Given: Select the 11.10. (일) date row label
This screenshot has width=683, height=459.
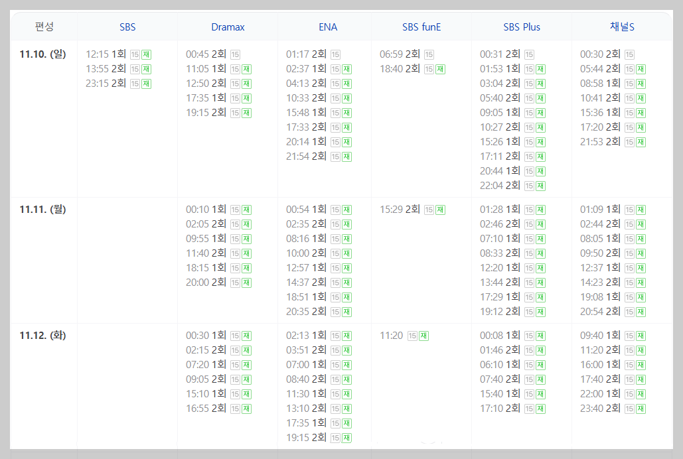Looking at the screenshot, I should point(42,54).
